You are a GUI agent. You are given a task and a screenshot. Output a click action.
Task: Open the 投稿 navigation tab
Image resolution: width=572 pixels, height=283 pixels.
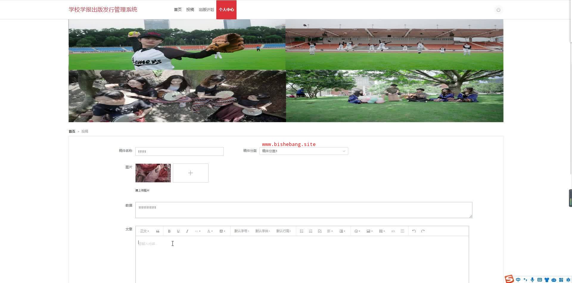190,10
